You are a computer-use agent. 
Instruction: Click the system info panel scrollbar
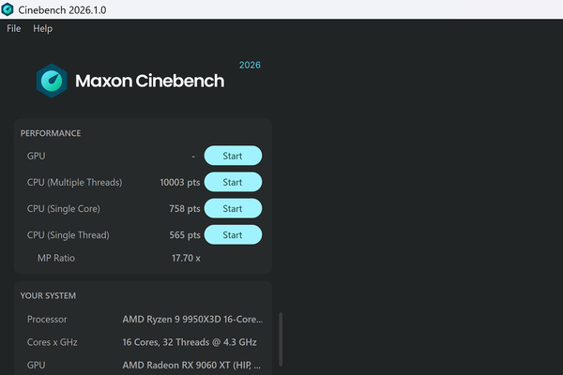pyautogui.click(x=281, y=339)
